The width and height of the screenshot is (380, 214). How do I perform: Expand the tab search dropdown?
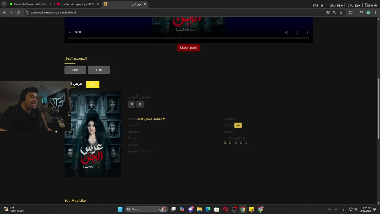(4, 4)
